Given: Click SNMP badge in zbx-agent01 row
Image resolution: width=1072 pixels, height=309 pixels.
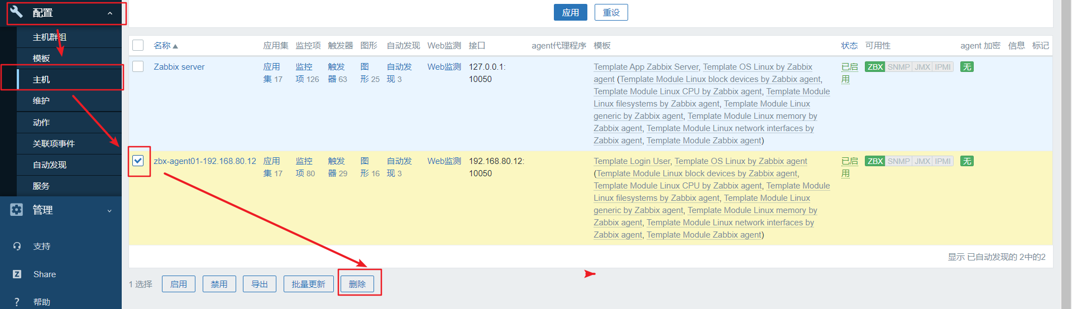Looking at the screenshot, I should [898, 161].
